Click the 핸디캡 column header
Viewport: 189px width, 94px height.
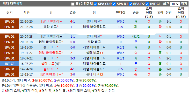tap(121, 12)
